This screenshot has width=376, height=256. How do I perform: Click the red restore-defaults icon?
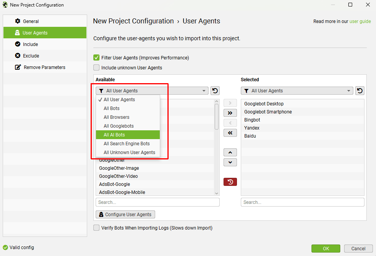point(230,182)
